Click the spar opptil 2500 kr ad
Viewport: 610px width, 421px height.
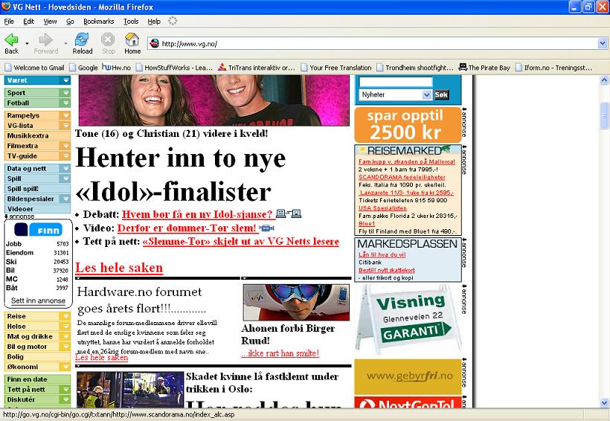pos(408,125)
